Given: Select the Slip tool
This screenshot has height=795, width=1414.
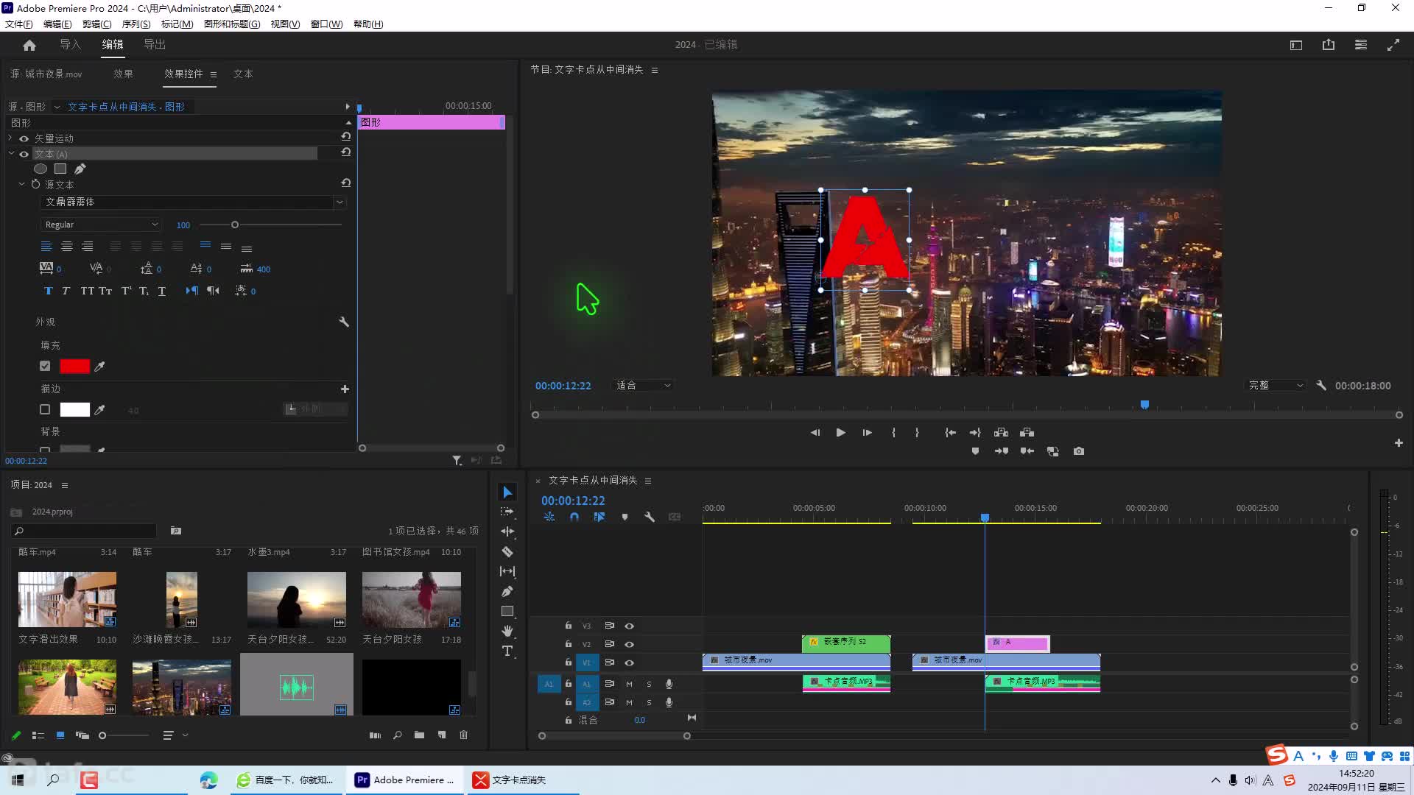Looking at the screenshot, I should (507, 571).
